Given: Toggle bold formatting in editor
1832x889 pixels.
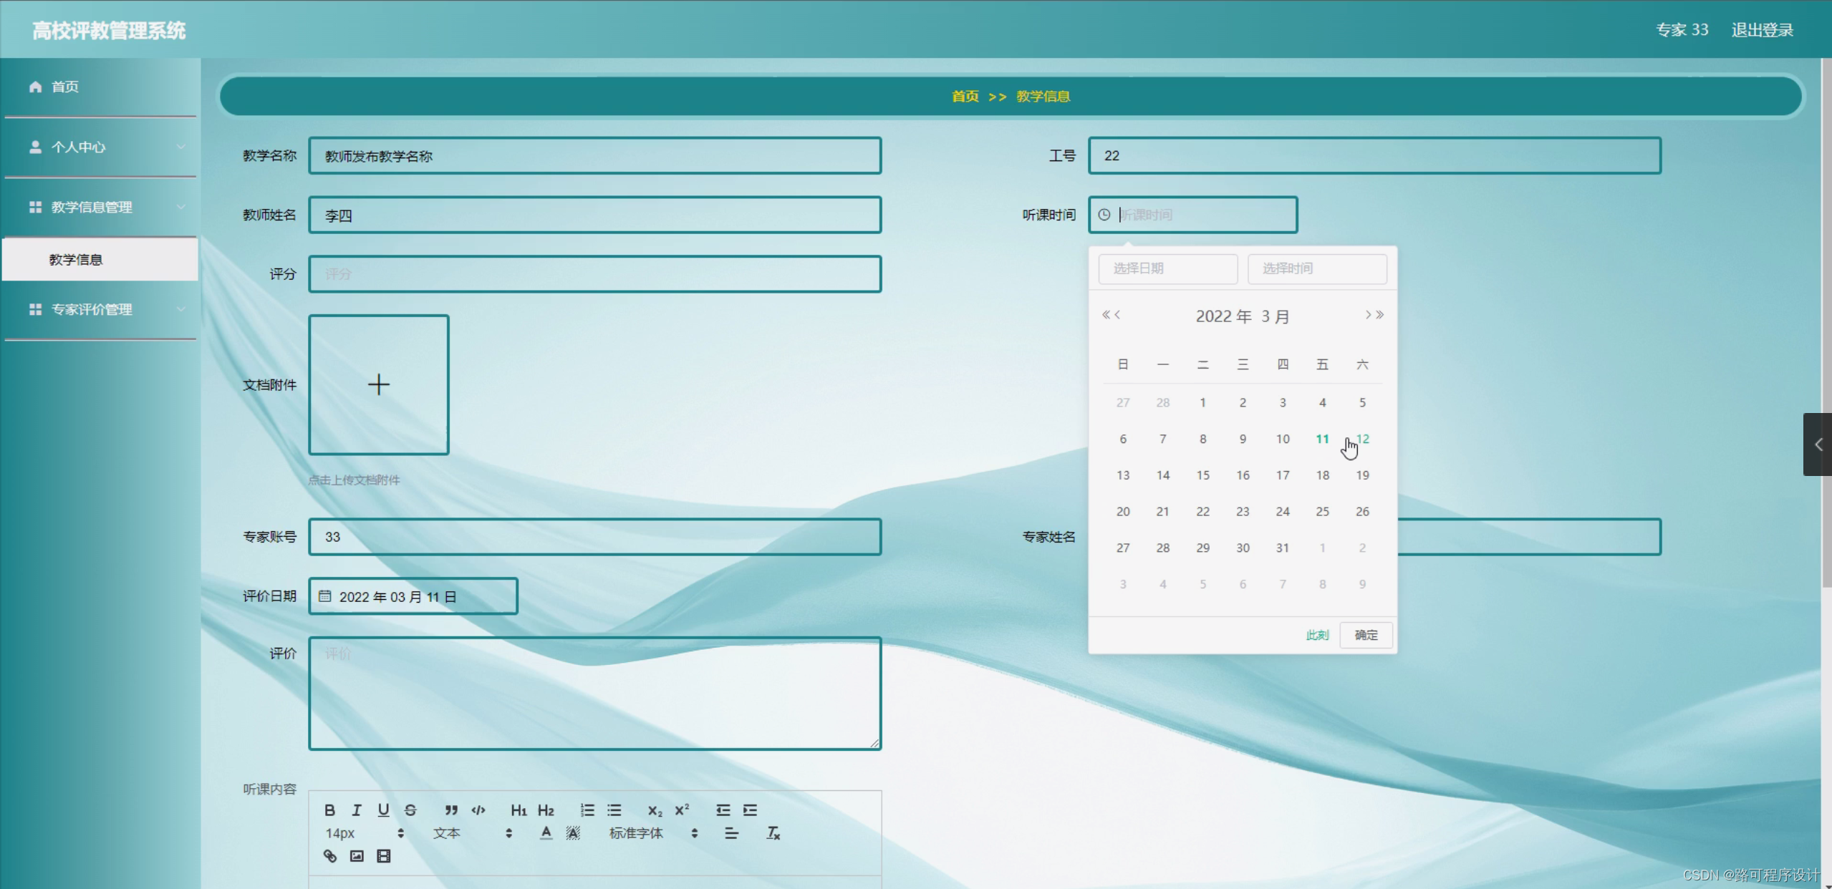Looking at the screenshot, I should pyautogui.click(x=329, y=810).
